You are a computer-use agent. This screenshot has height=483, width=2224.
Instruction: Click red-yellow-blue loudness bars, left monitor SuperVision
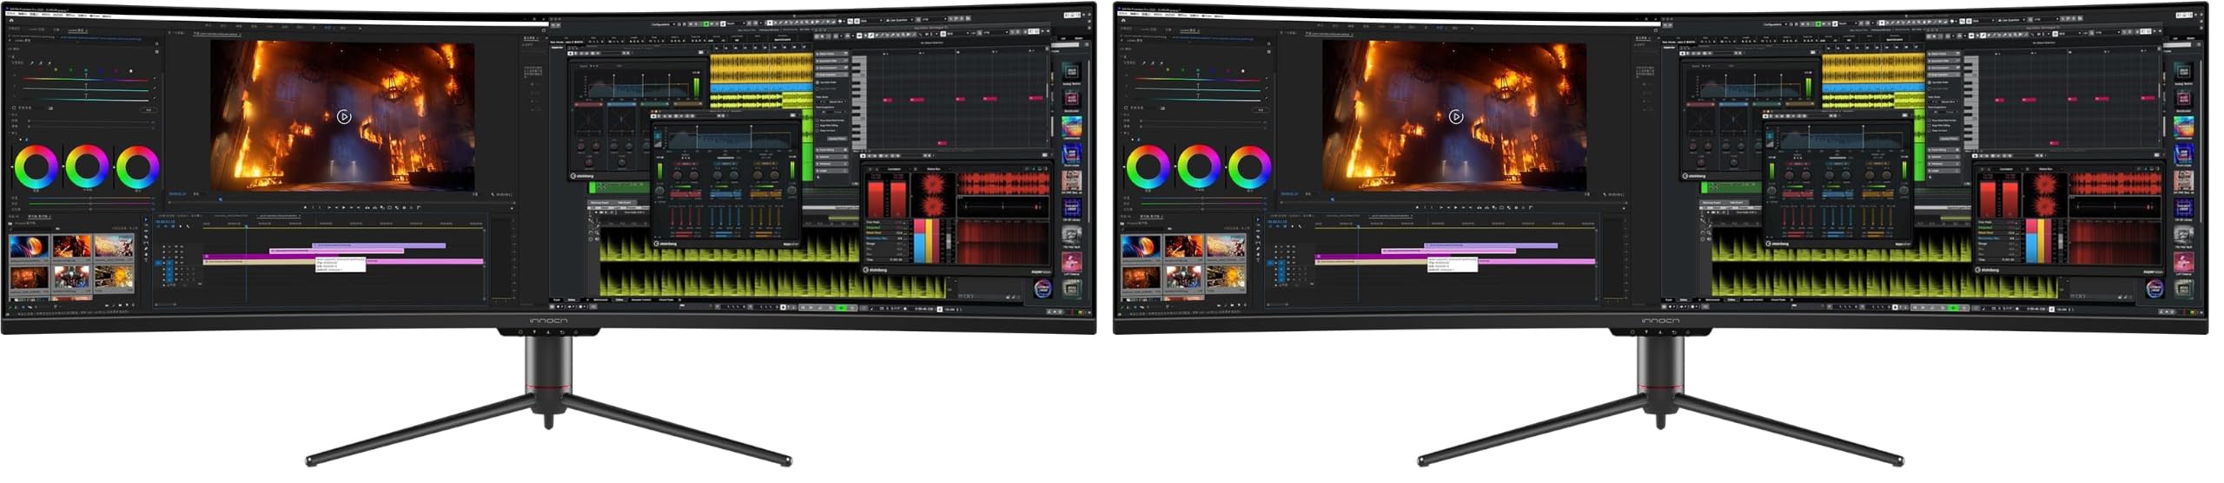tap(926, 240)
